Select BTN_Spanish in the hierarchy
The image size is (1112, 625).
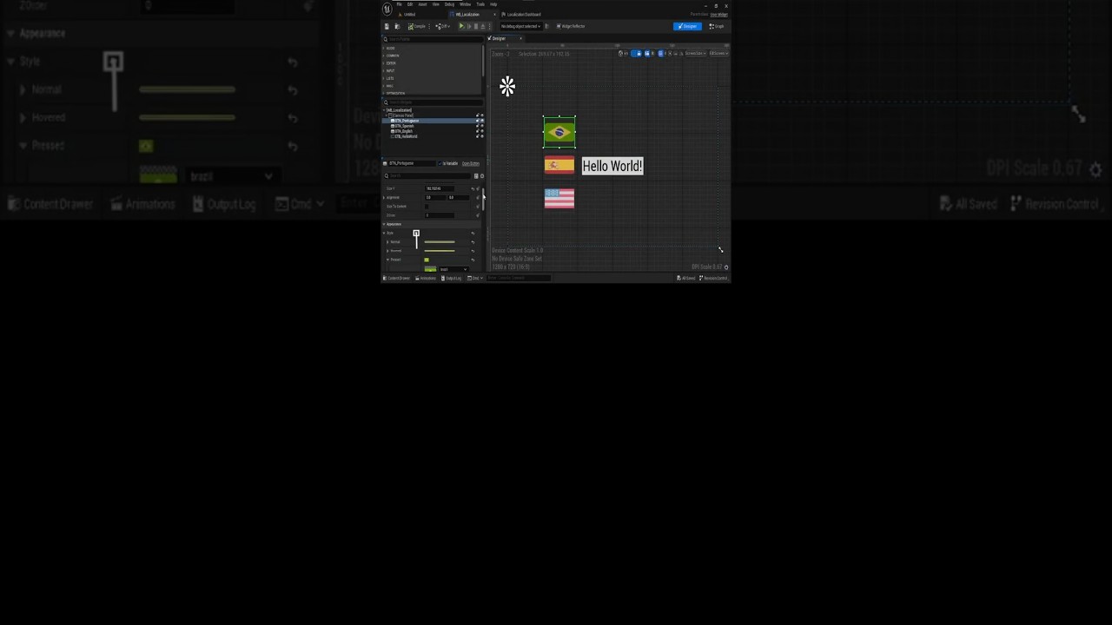point(403,126)
